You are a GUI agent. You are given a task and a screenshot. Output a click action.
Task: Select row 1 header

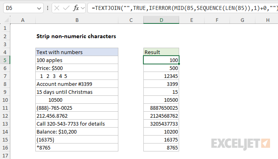point(5,28)
